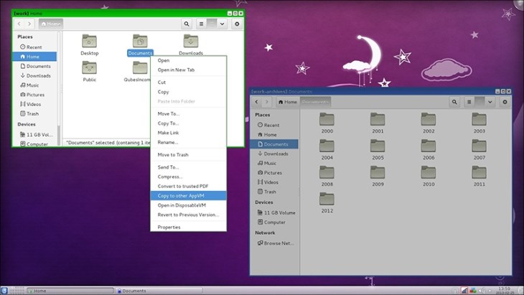
Task: Click the work Home sidebar scrollbar
Action: 59,88
